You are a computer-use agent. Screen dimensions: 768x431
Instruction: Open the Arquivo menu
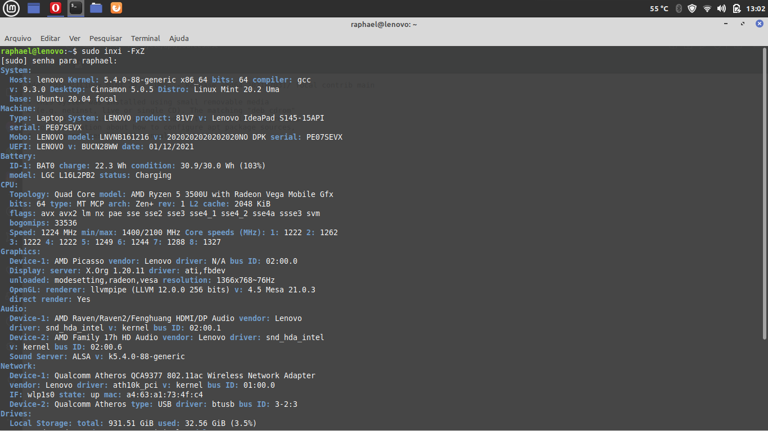click(18, 38)
